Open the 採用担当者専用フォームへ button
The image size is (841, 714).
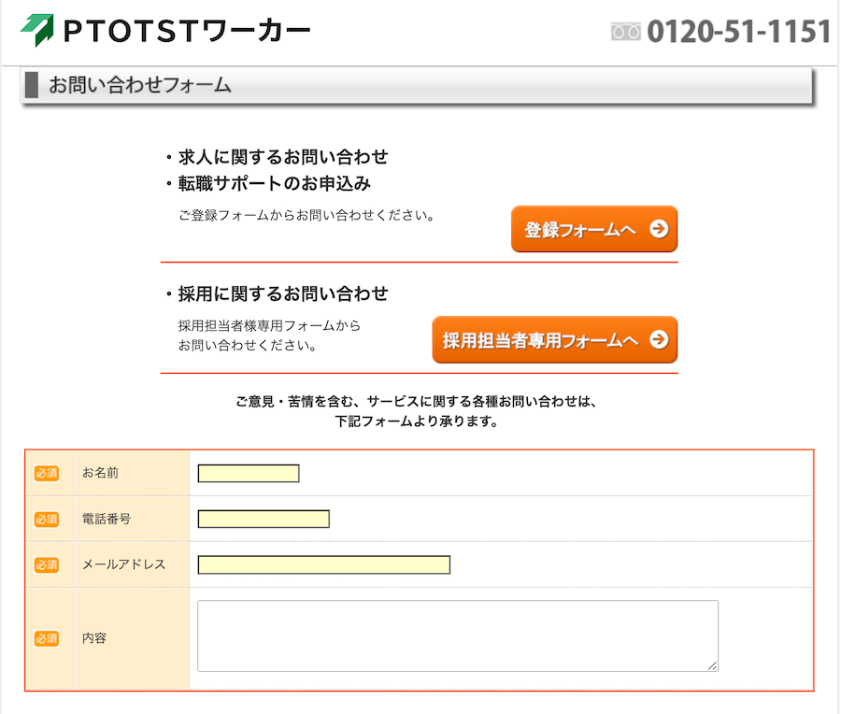[554, 339]
